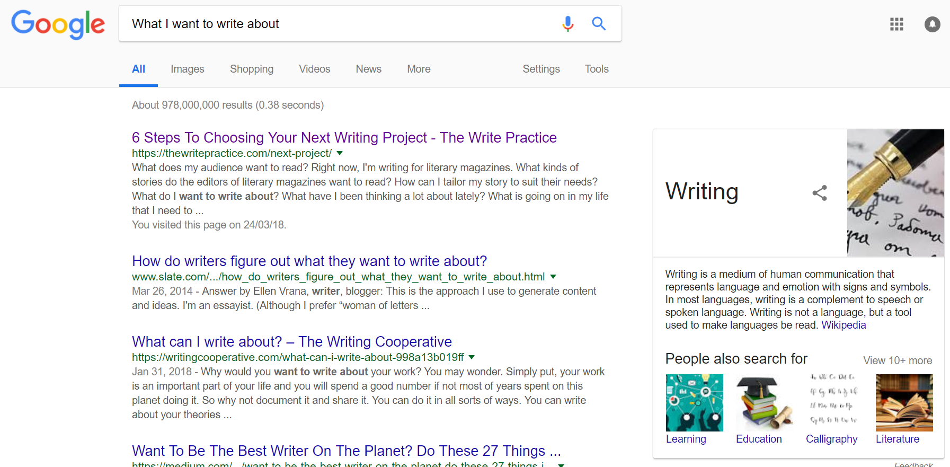Click the Calligraphy thumbnail image
Viewport: 950px width, 467px height.
834,403
